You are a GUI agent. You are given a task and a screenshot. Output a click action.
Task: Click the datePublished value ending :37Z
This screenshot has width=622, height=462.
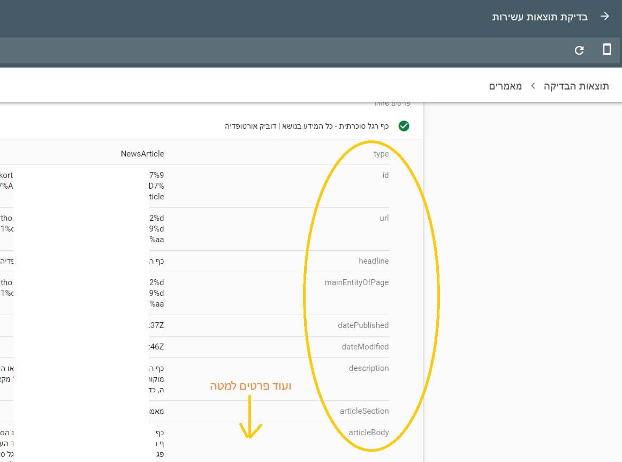156,325
